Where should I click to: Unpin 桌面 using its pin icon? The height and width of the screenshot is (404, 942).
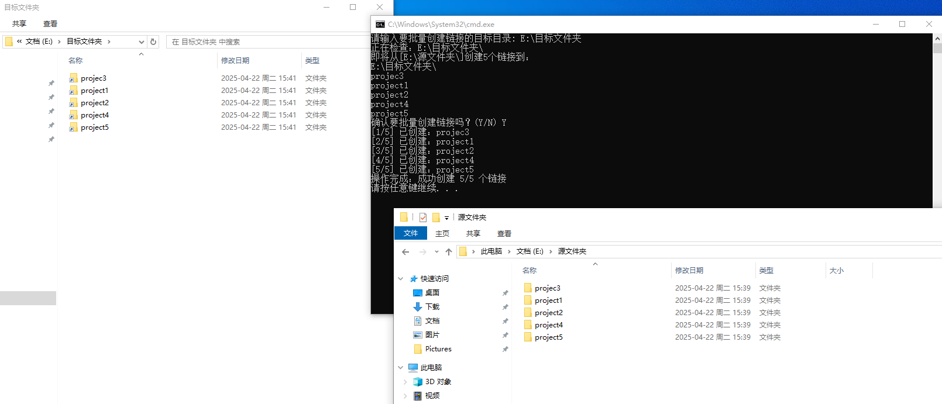coord(505,293)
